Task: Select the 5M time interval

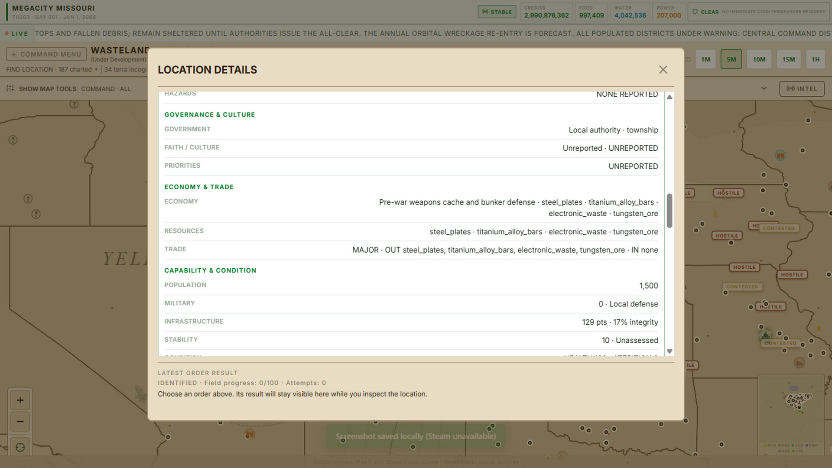Action: [731, 59]
